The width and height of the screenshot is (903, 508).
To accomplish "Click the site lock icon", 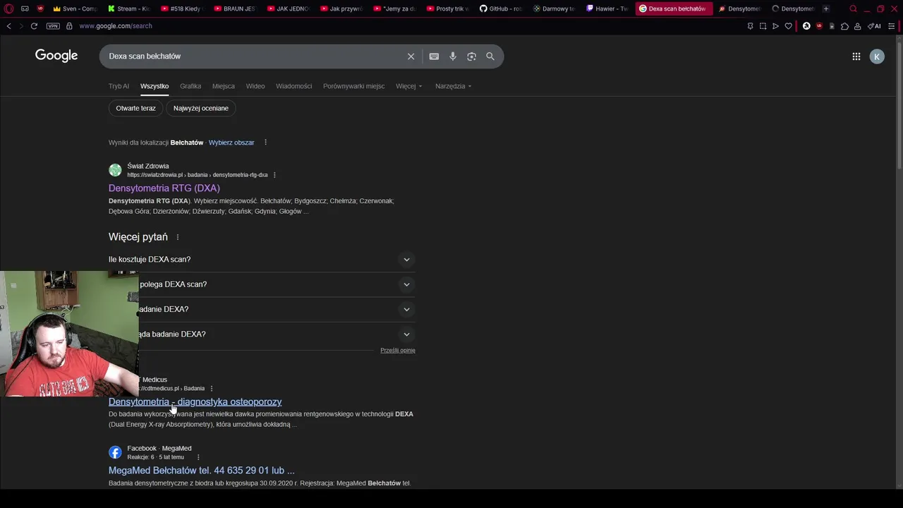I will click(x=69, y=26).
